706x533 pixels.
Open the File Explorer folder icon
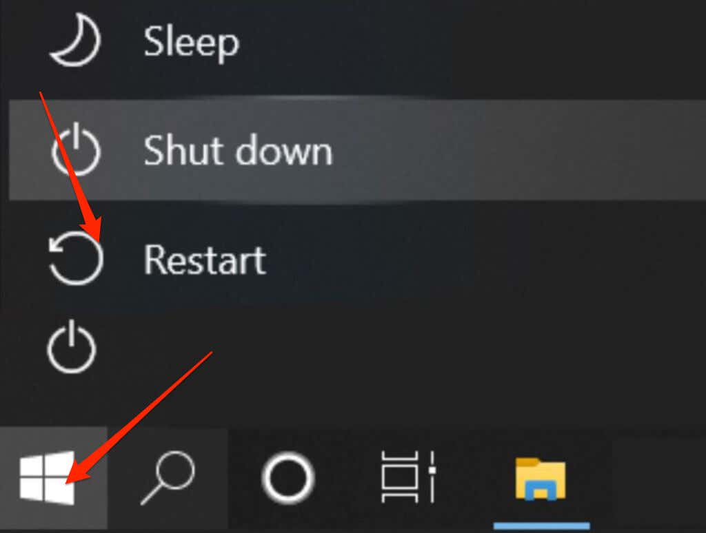click(x=541, y=479)
